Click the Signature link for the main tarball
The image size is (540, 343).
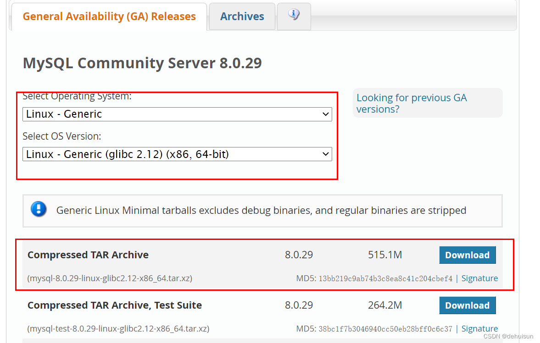tap(479, 278)
